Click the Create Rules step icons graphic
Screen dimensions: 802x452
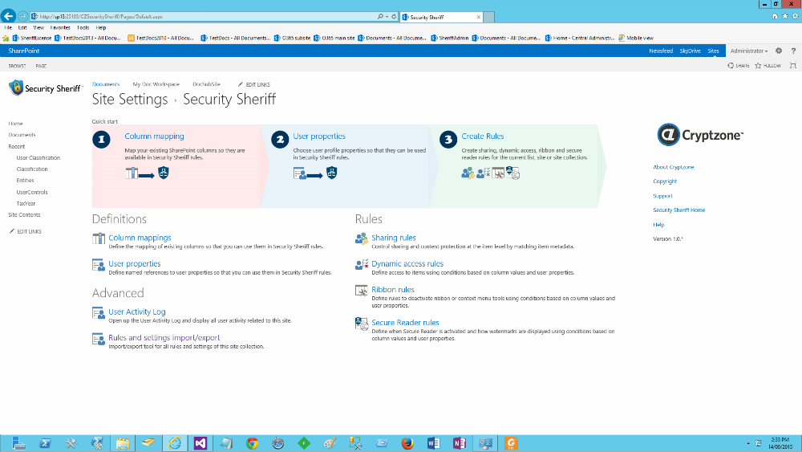point(491,173)
